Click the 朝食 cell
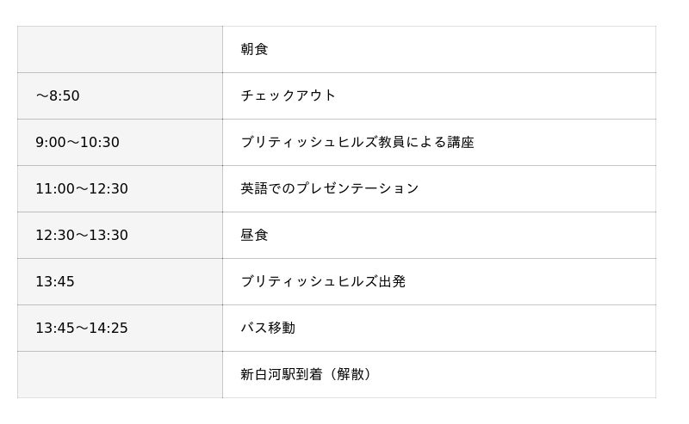This screenshot has height=424, width=689. coord(255,50)
